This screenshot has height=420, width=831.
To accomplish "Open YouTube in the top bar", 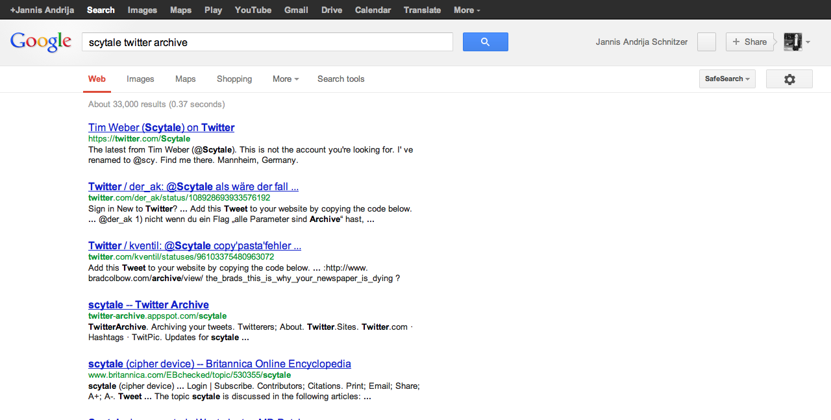I will point(253,10).
